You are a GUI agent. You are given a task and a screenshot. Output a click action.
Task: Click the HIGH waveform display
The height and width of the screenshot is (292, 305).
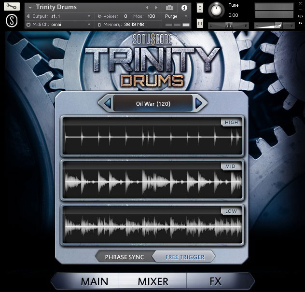152,137
